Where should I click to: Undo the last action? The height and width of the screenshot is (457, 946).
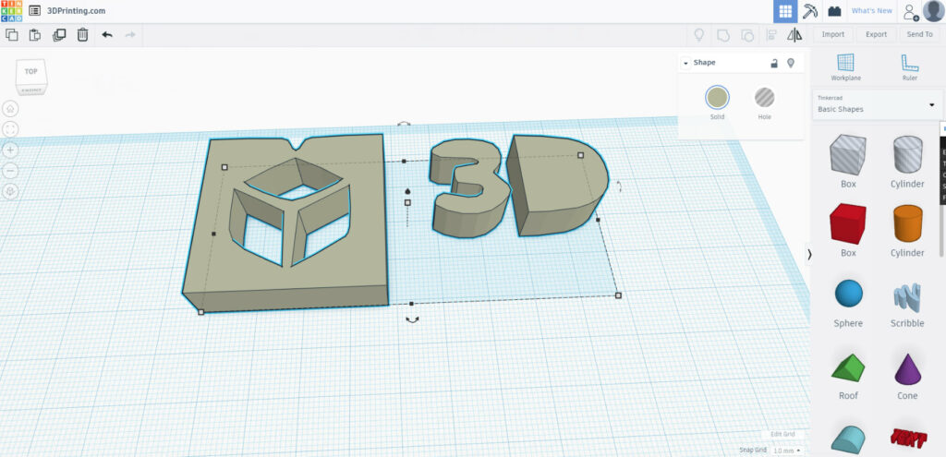[x=107, y=35]
